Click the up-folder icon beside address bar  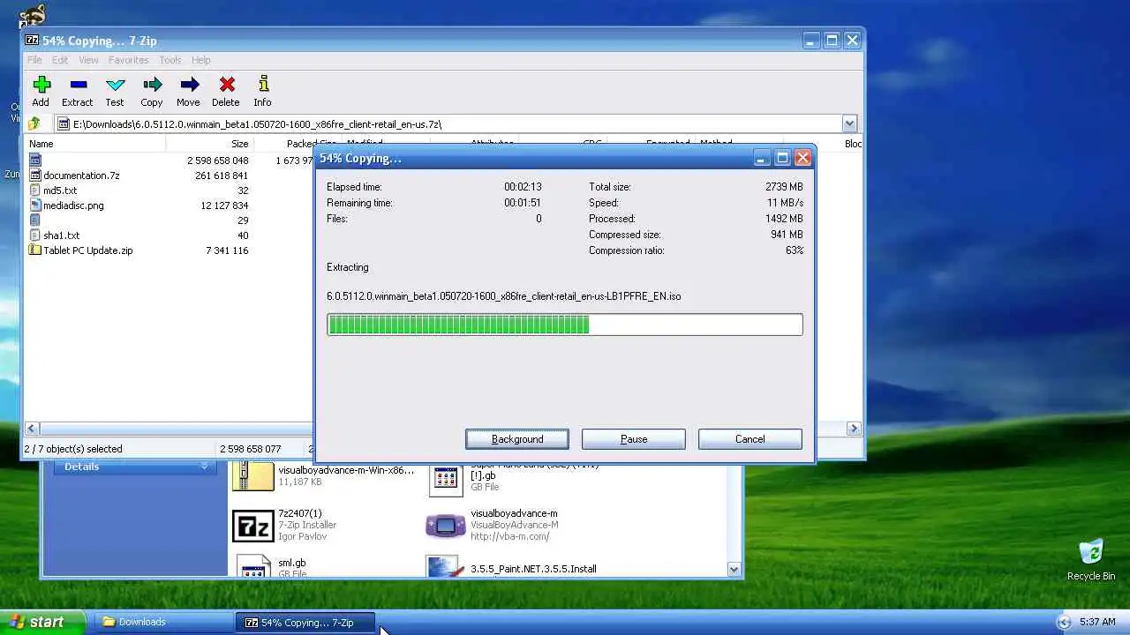(34, 124)
